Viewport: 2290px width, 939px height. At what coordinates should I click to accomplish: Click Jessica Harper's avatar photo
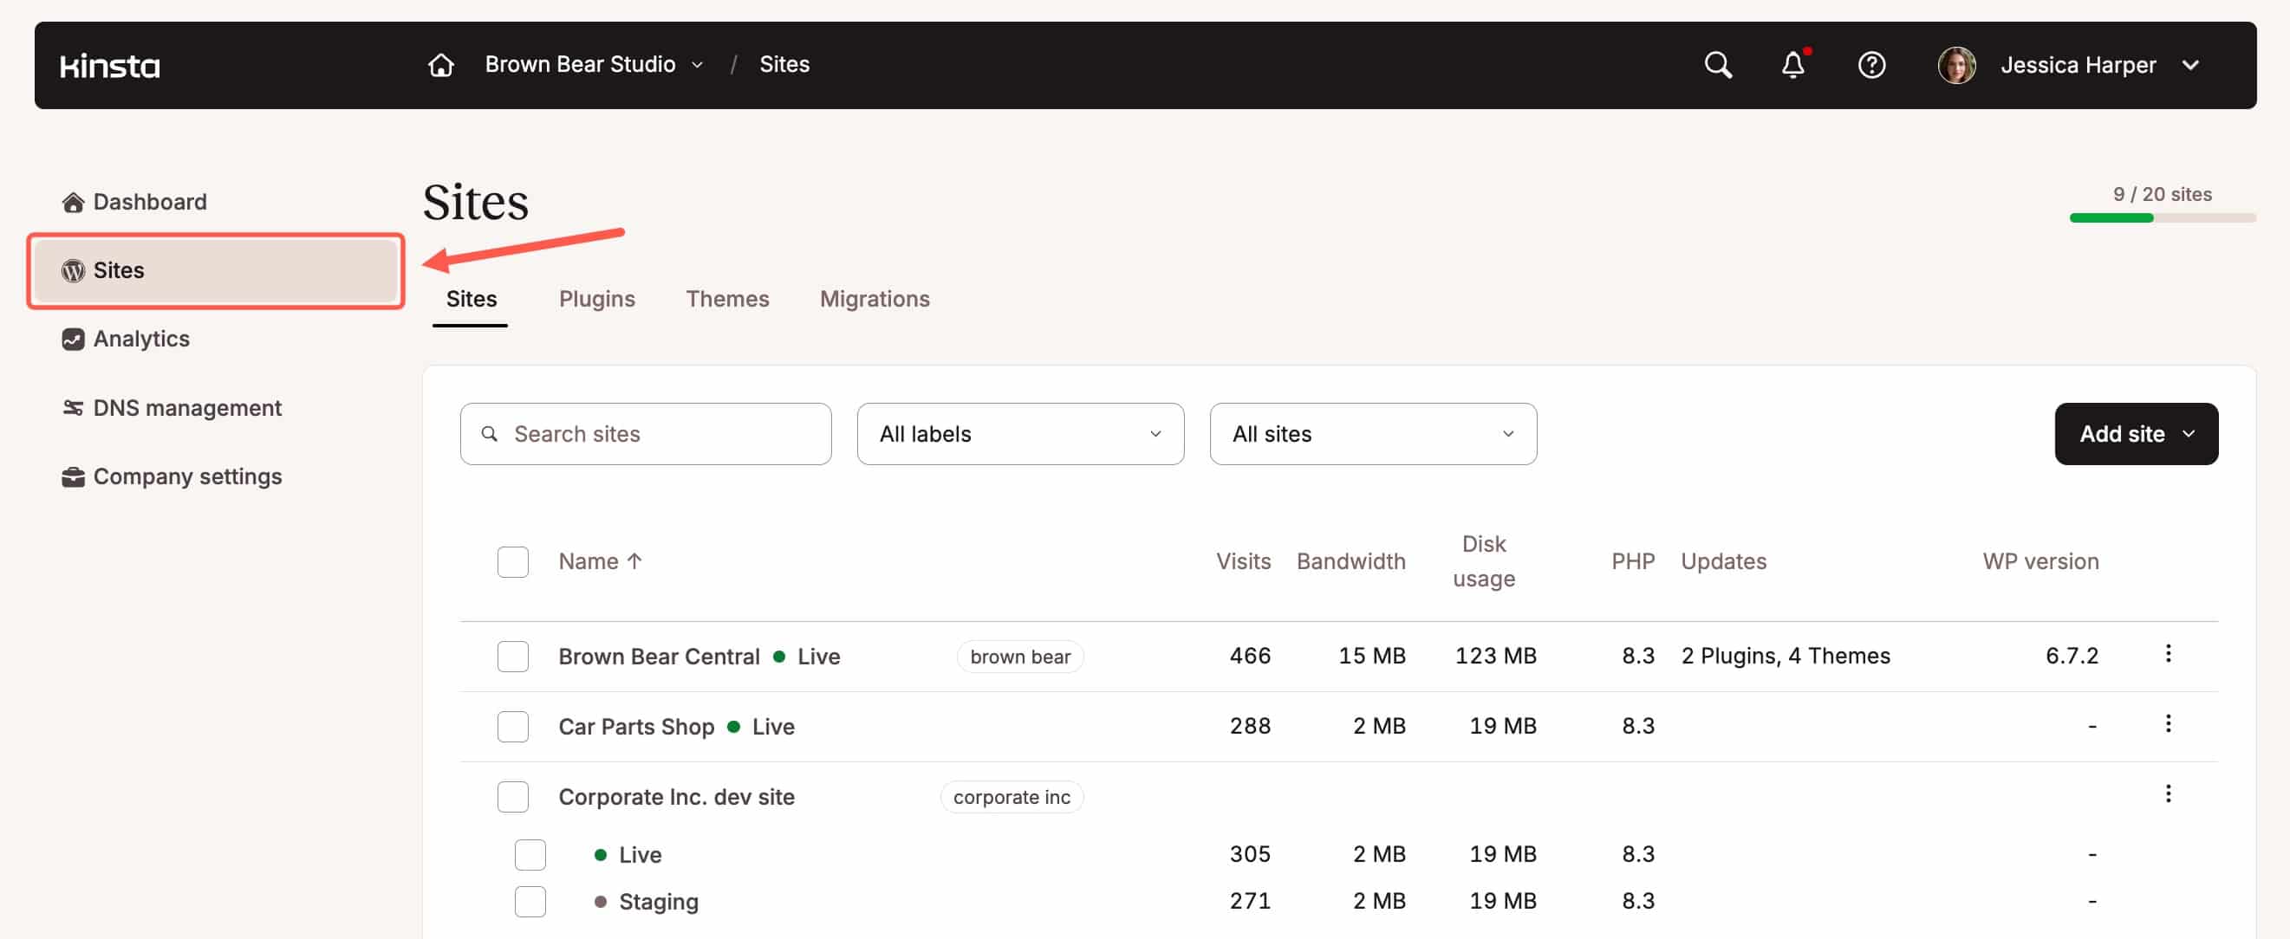pyautogui.click(x=1956, y=65)
